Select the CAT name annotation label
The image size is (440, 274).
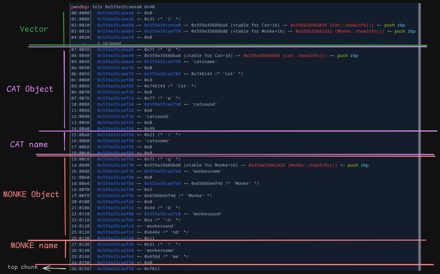coord(29,145)
